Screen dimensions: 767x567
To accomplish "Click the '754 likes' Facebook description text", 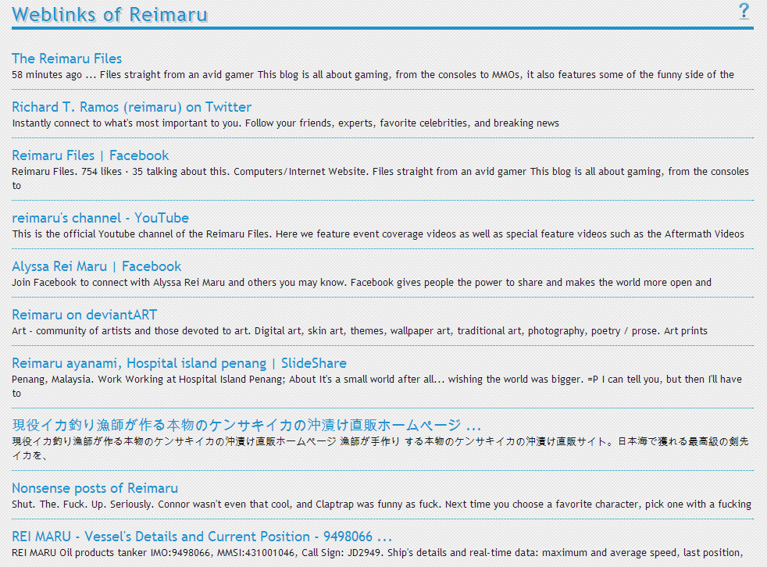I will (380, 172).
